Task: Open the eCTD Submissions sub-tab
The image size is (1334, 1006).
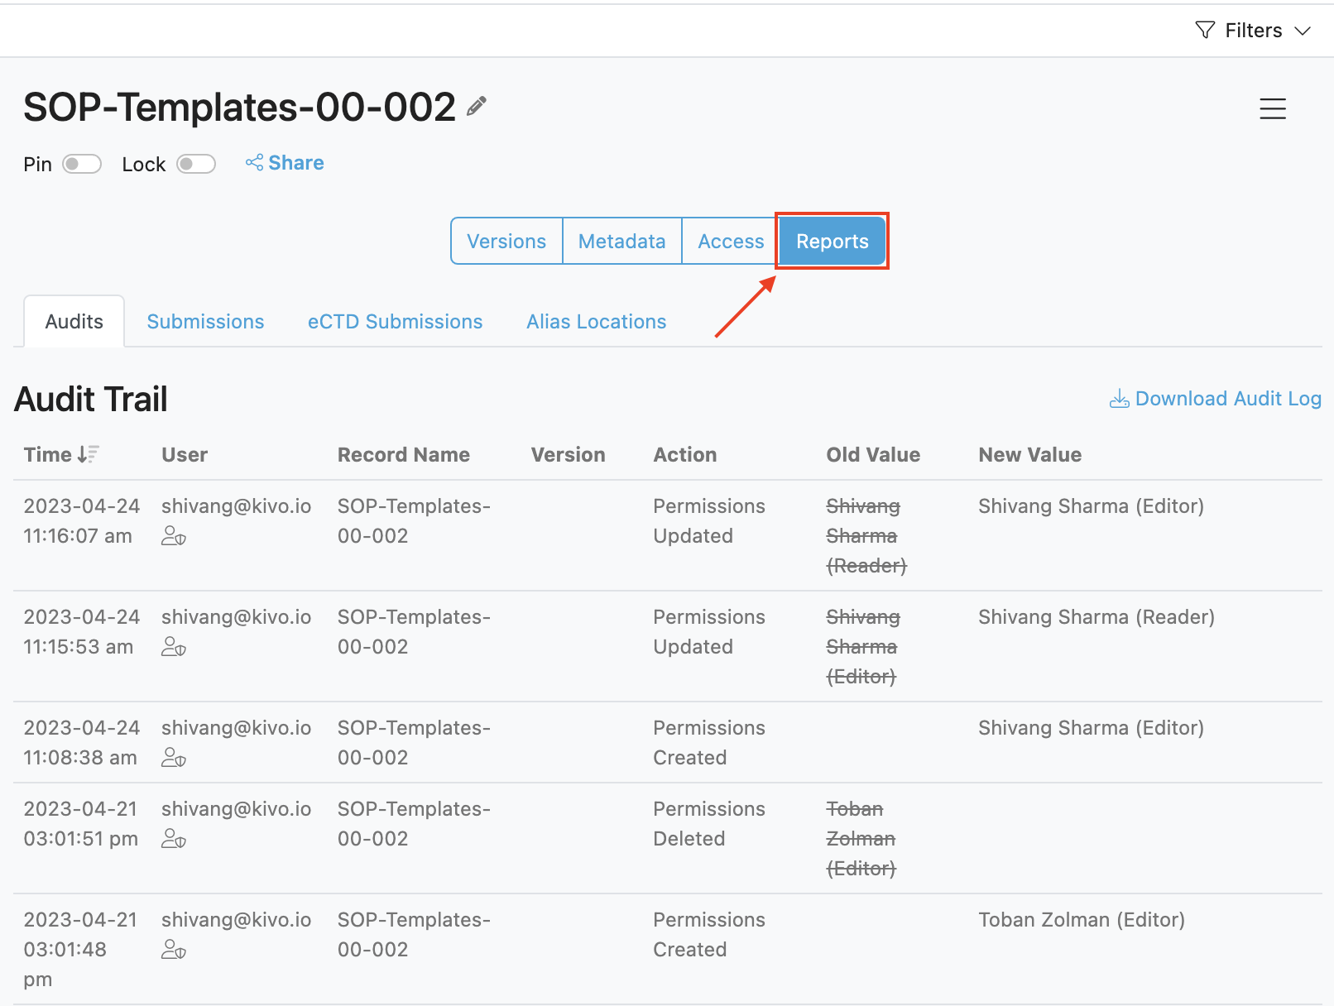Action: coord(395,322)
